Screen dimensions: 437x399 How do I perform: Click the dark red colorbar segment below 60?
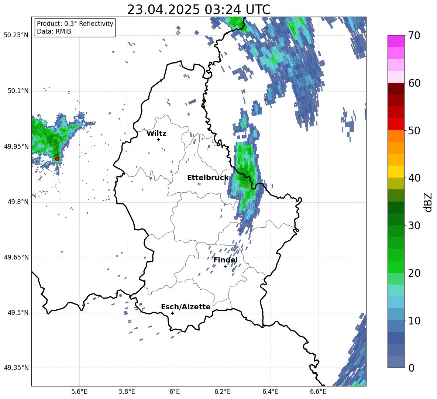point(396,89)
